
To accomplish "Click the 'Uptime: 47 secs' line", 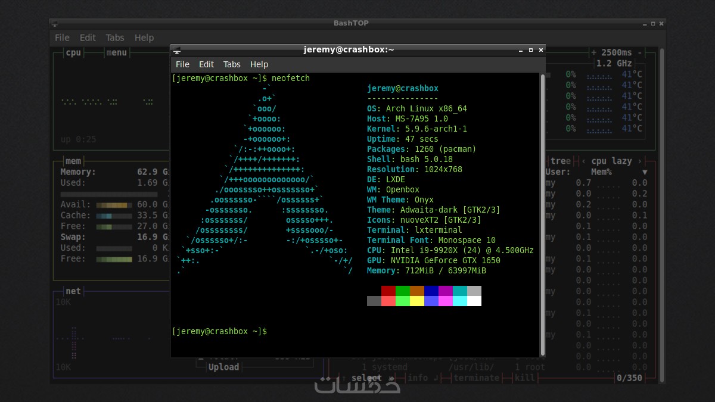I will [x=403, y=139].
